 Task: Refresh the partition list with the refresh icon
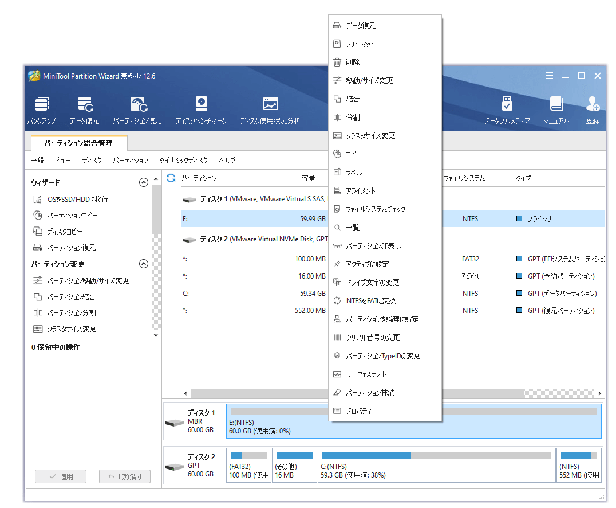[171, 178]
